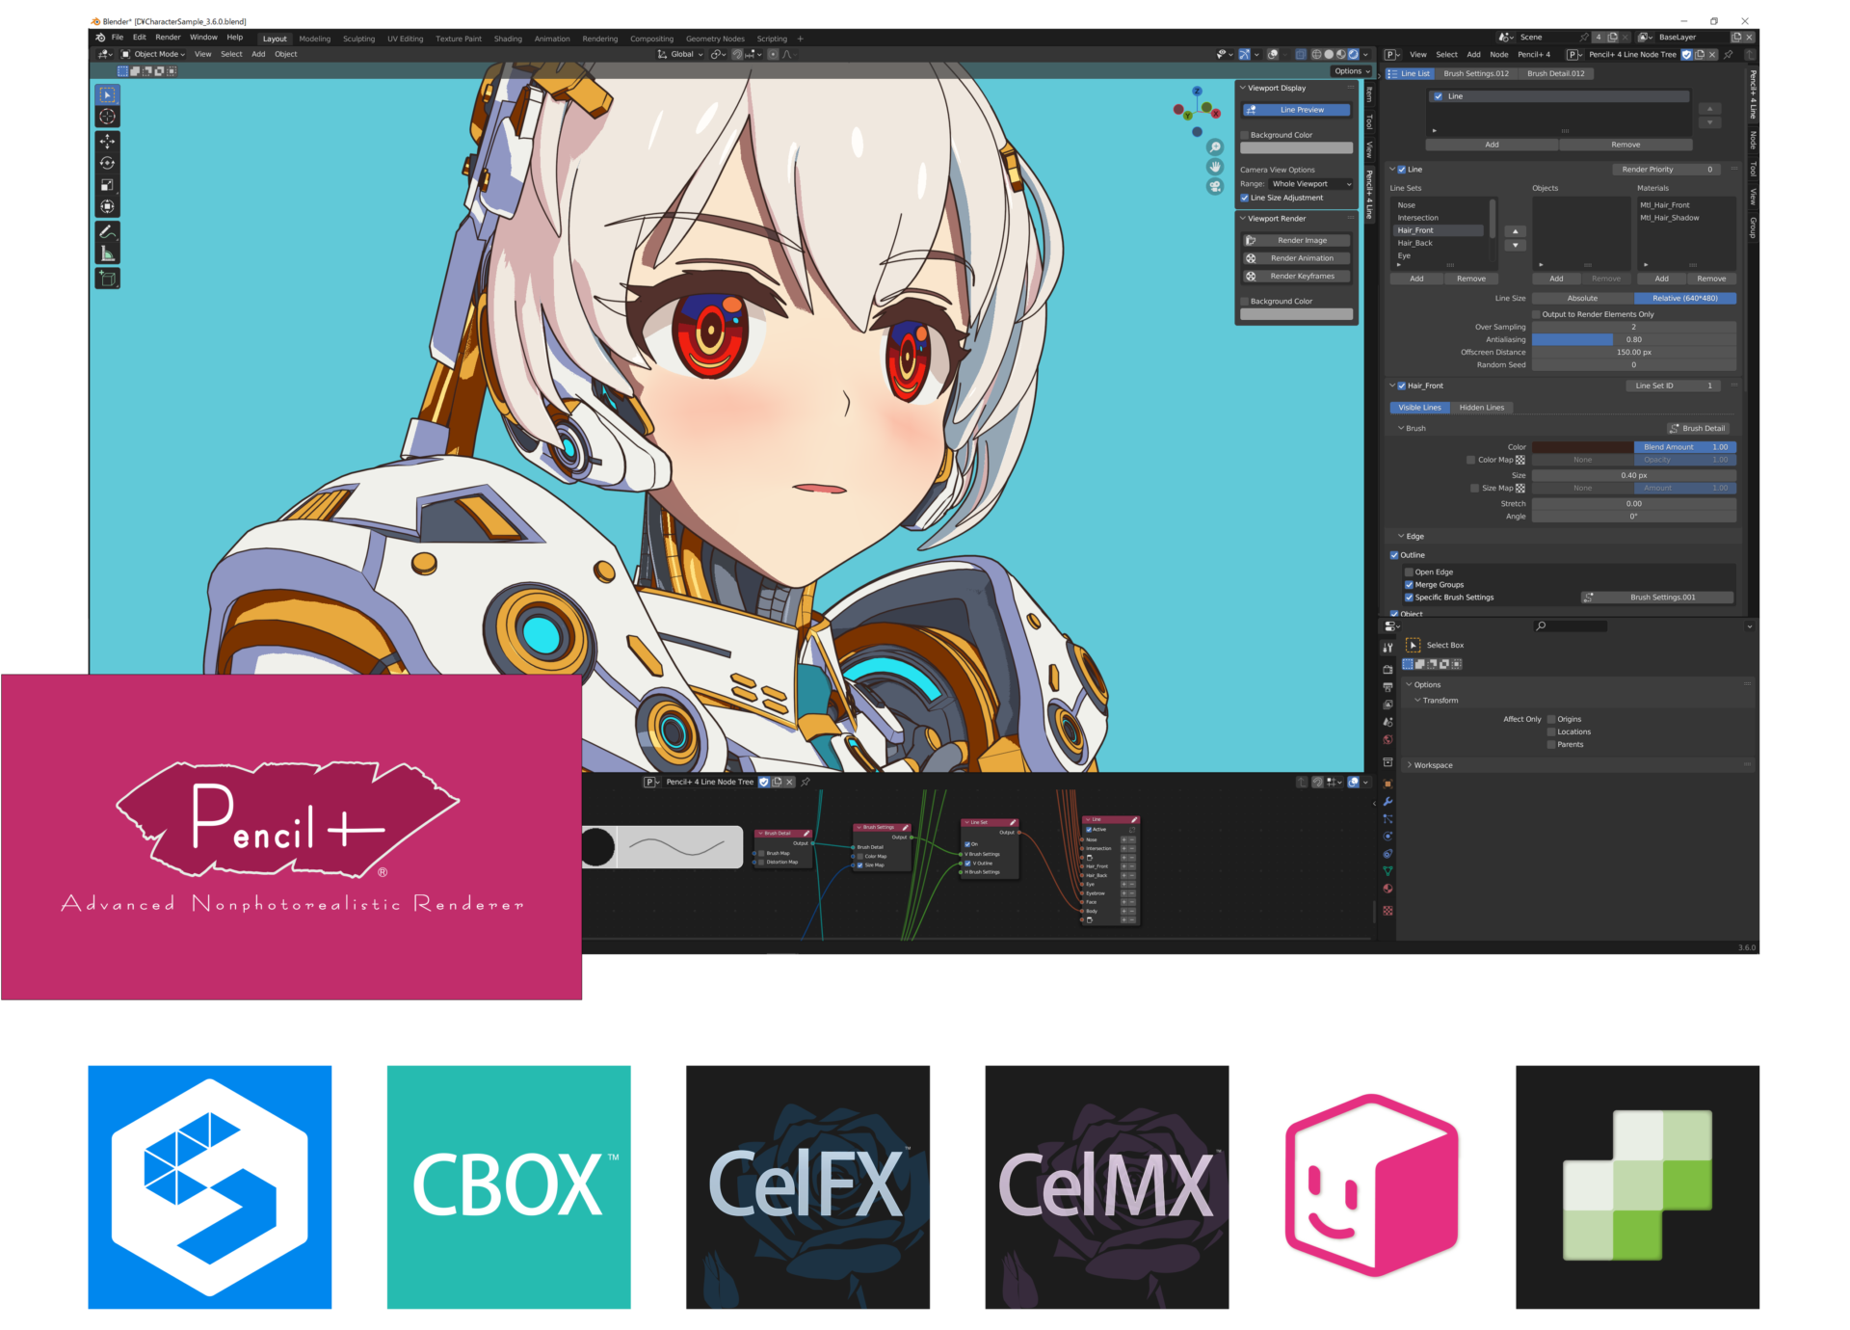Click the CelMX product logo
The width and height of the screenshot is (1850, 1330).
pos(1106,1186)
